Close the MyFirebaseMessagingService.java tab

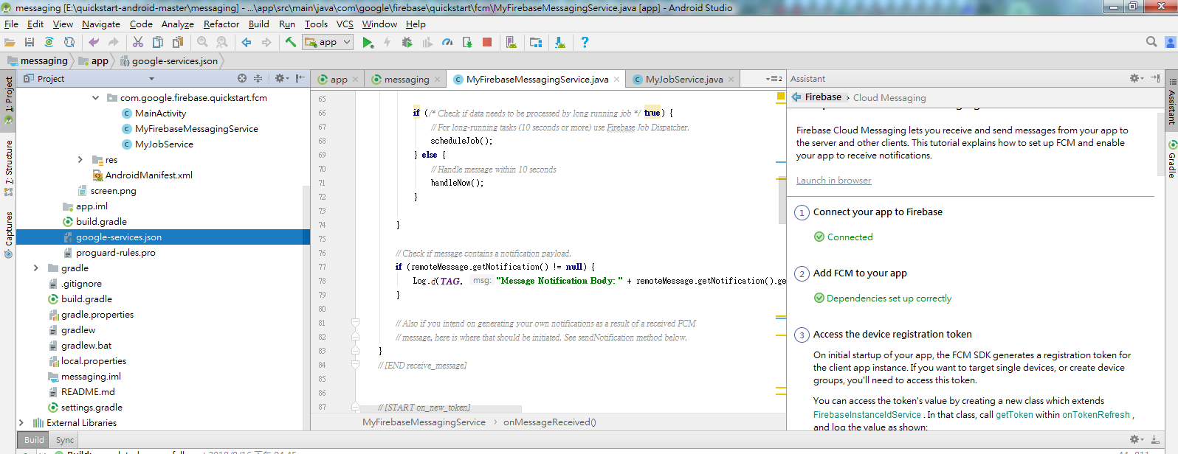coord(617,79)
